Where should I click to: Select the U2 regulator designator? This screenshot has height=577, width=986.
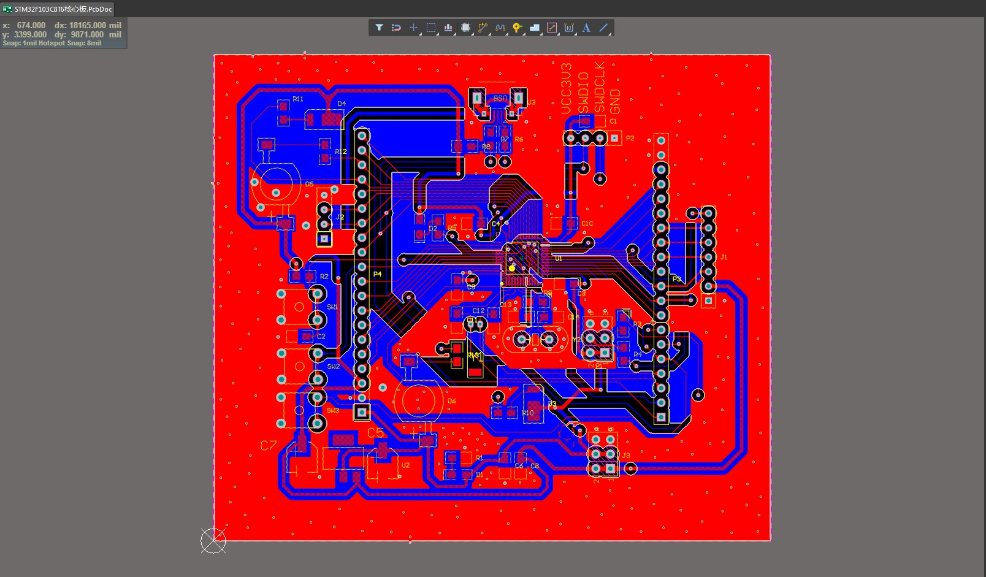coord(405,465)
